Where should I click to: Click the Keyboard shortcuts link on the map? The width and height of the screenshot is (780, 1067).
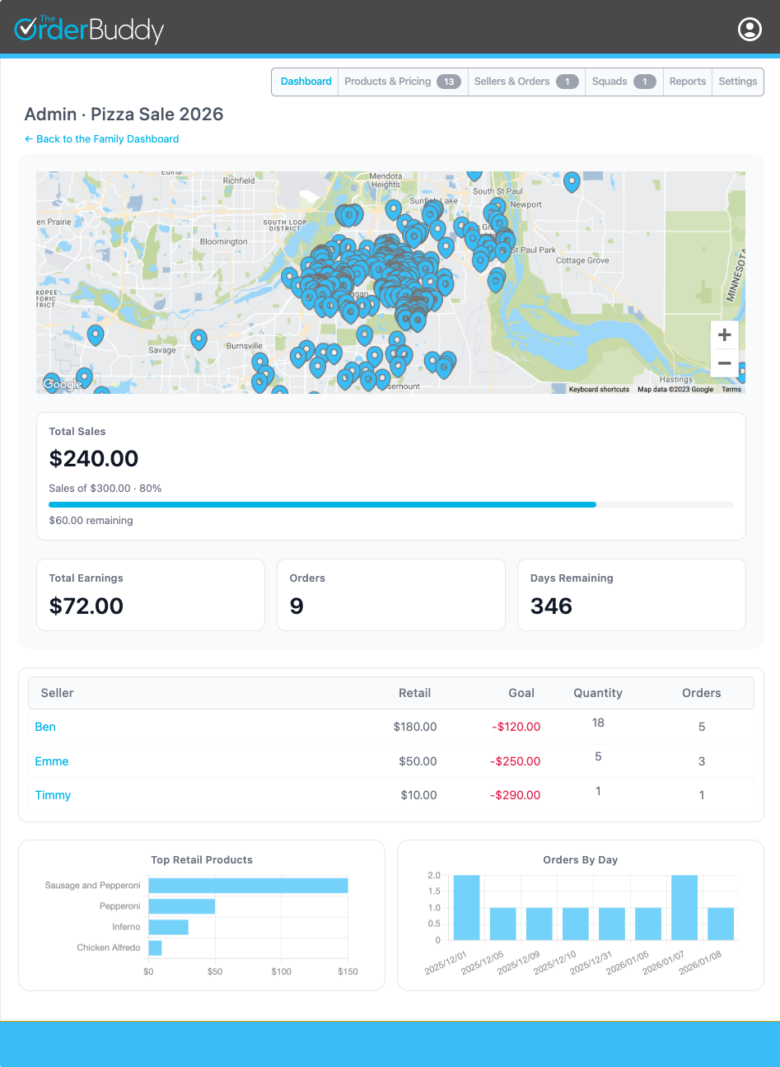click(x=598, y=389)
